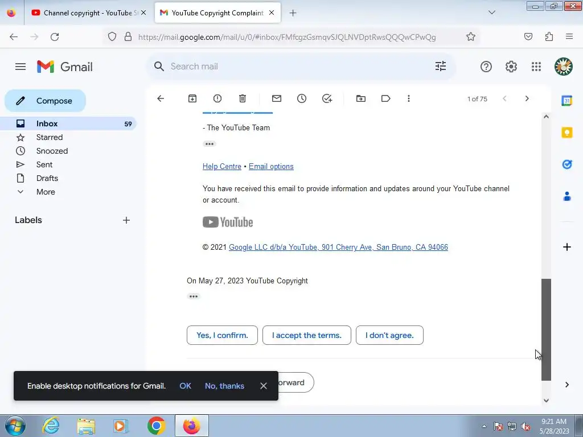Image resolution: width=583 pixels, height=437 pixels.
Task: Open search options filter icon
Action: [x=441, y=67]
